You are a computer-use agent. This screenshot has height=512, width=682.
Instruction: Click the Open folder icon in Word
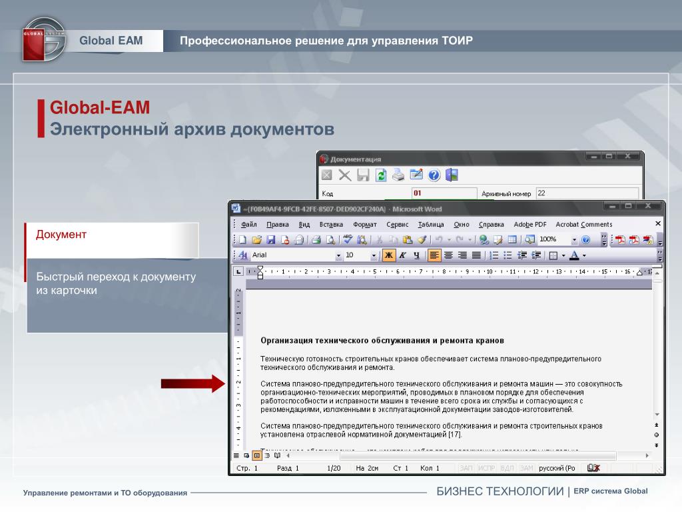pos(256,239)
